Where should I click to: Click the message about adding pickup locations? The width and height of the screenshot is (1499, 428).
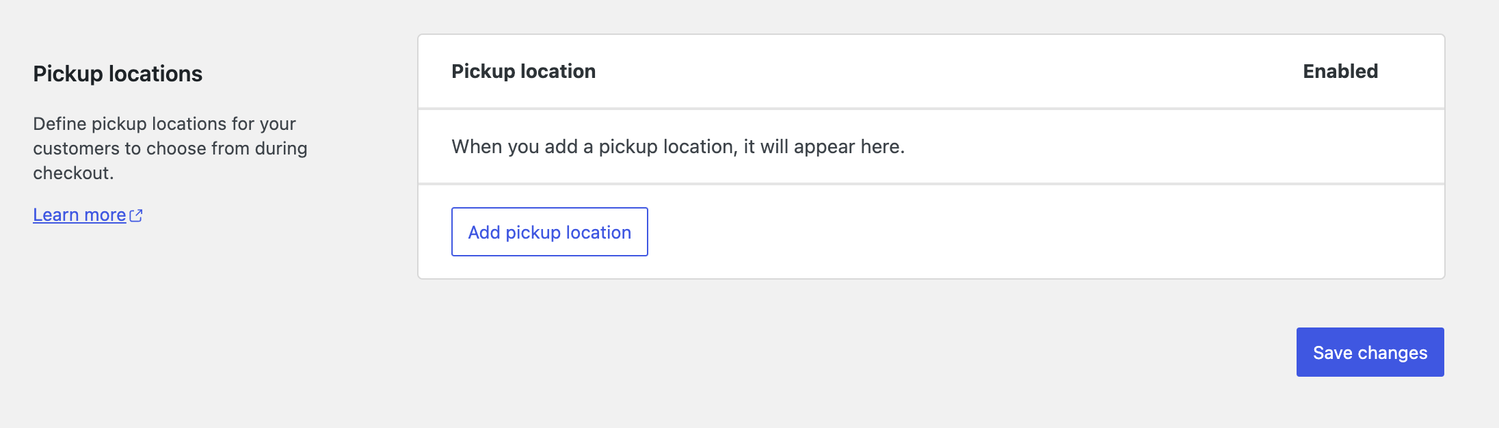point(678,146)
